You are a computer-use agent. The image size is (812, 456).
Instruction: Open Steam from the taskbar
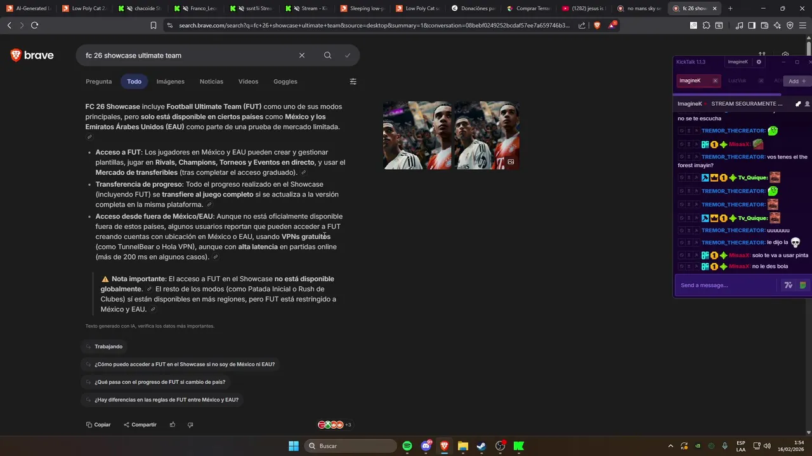coord(481,446)
